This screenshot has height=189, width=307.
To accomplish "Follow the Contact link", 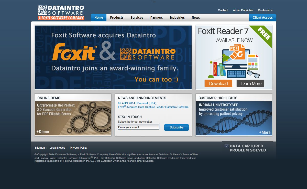I will click(223, 10).
